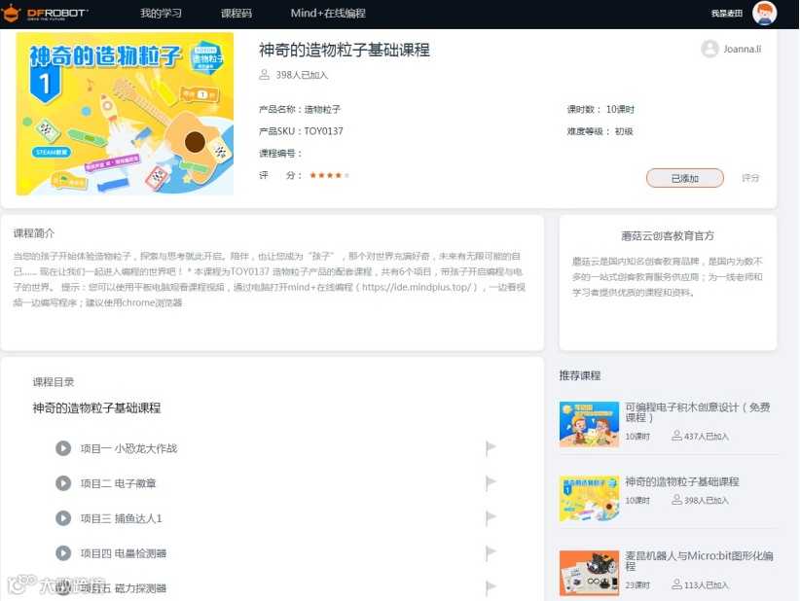The image size is (800, 601).
Task: Click the flag icon for 项目二 电子徽章
Action: [491, 482]
